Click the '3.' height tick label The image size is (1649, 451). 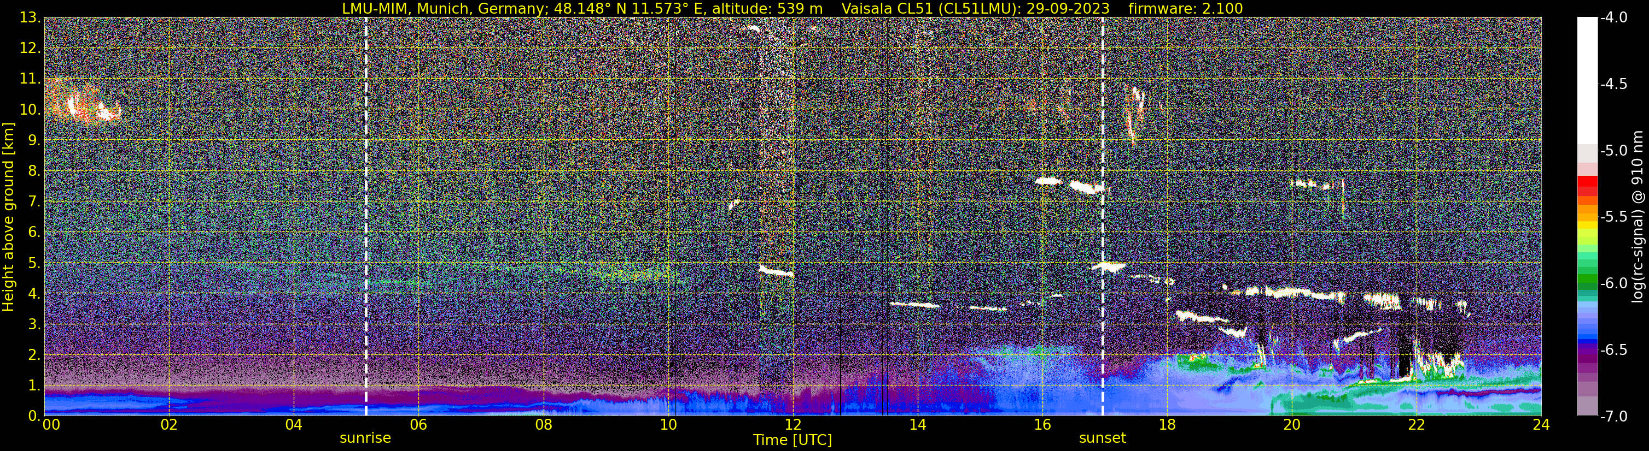coord(34,324)
